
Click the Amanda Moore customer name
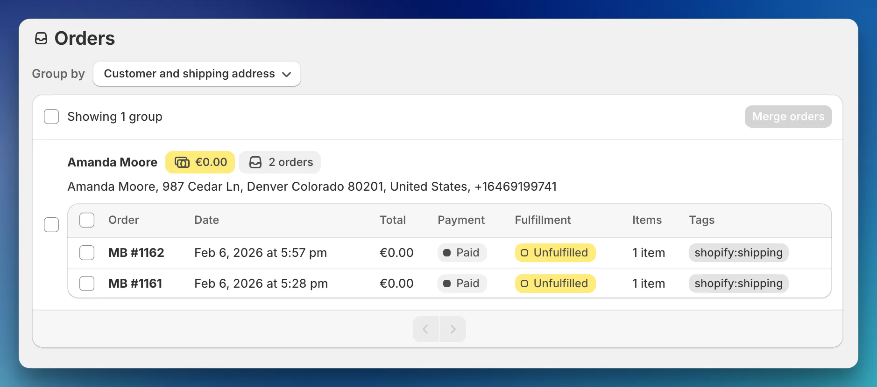113,162
